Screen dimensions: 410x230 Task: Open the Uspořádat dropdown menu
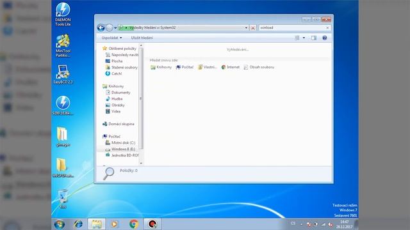point(111,38)
